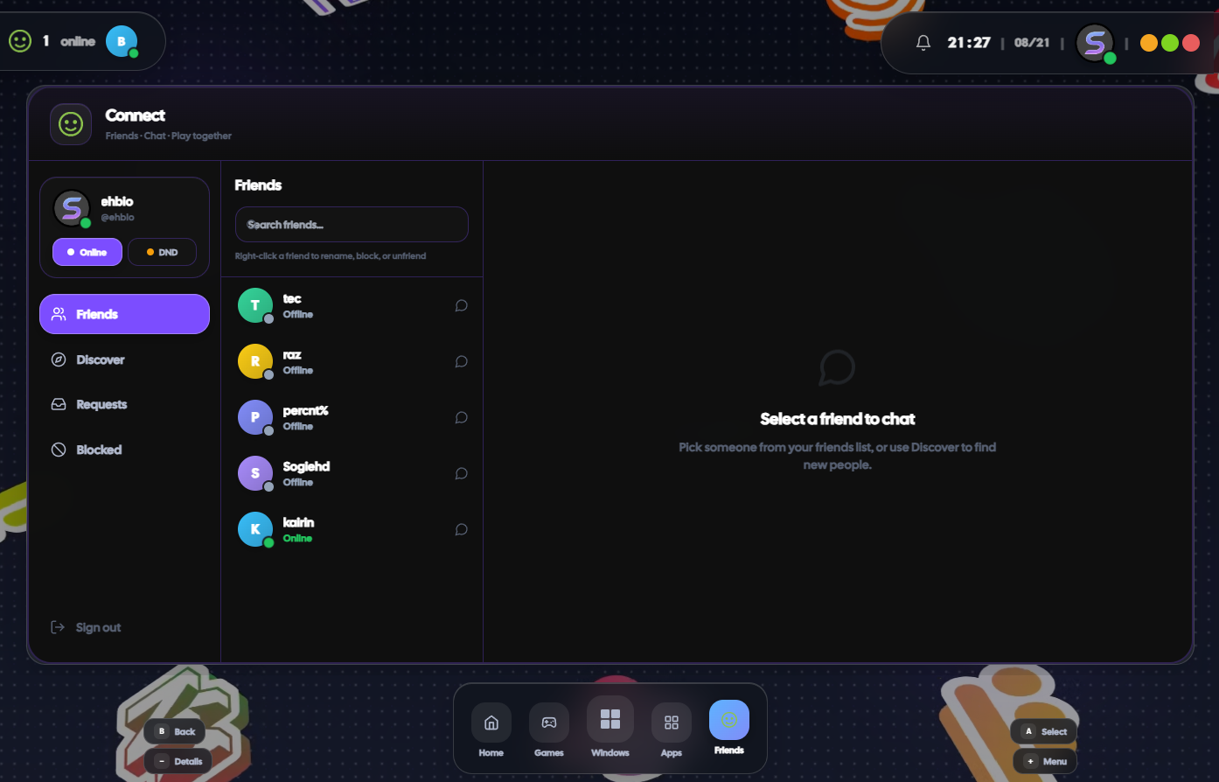Click the smiley icon beside 1 online
Screen dimensions: 1219x782
20,41
